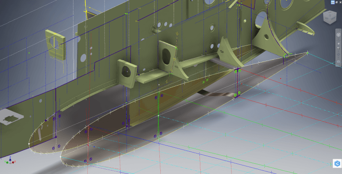Click the blue share icon
Screen dimensions: 342x174
[x=337, y=163]
